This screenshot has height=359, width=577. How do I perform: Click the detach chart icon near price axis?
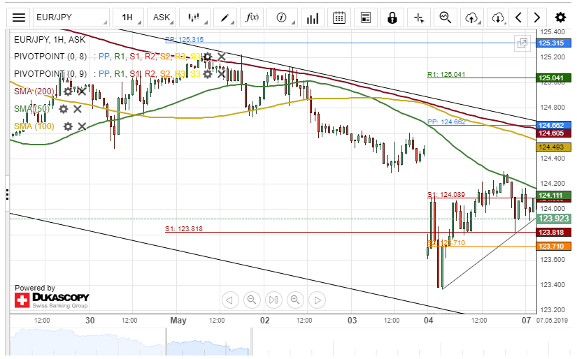522,43
